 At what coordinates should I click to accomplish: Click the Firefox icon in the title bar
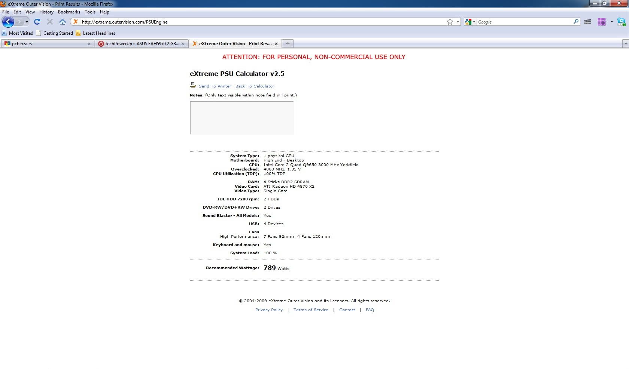[3, 4]
